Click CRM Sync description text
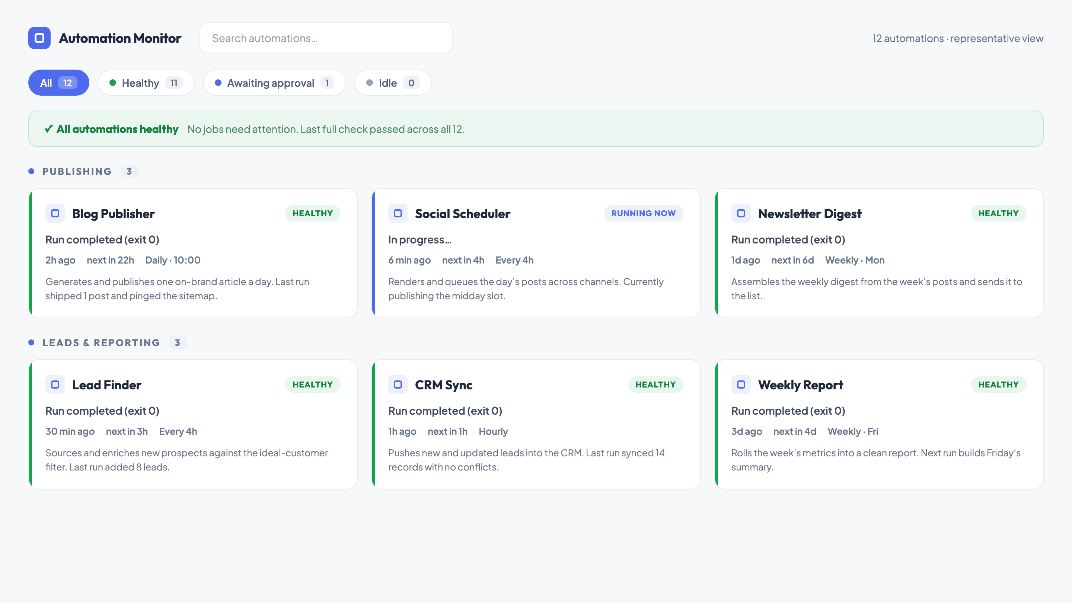 tap(526, 460)
